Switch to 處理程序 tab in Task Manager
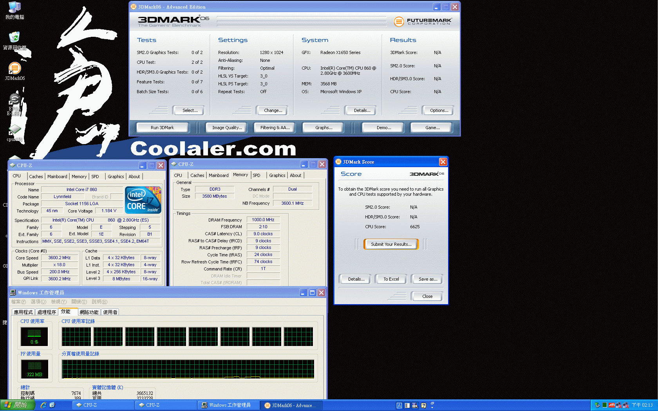This screenshot has height=411, width=658. pyautogui.click(x=47, y=312)
